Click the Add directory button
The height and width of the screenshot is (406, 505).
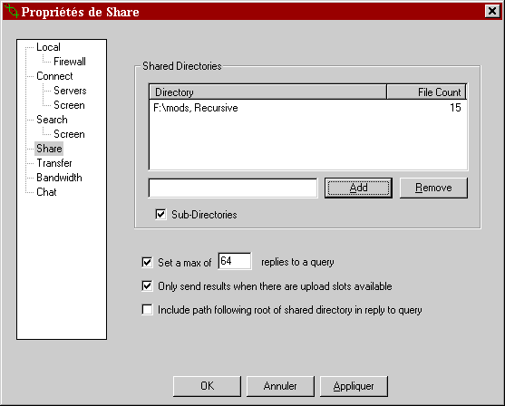tap(358, 188)
